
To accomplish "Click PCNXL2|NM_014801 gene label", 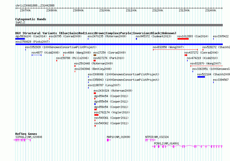I will point(166,143).
